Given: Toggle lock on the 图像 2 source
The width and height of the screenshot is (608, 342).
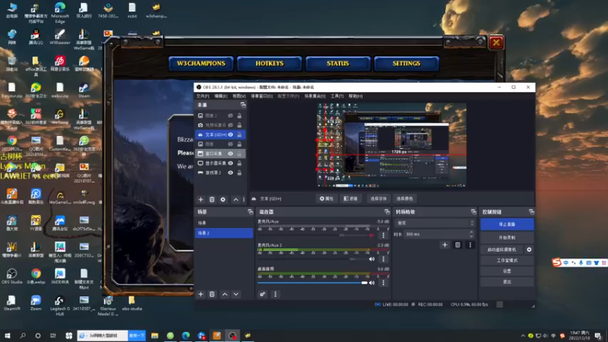Looking at the screenshot, I should coord(239,116).
